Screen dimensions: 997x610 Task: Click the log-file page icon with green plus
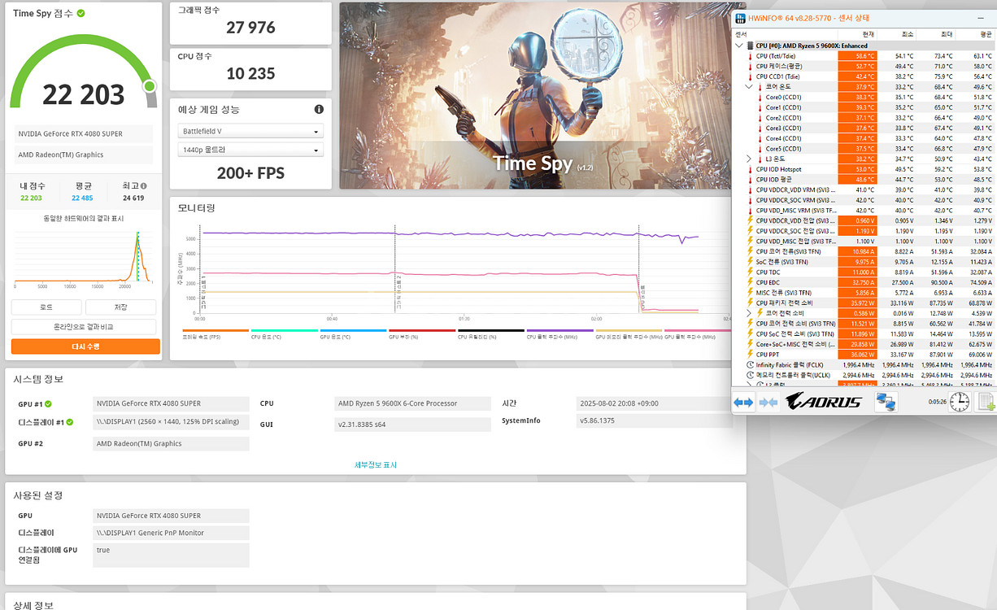986,402
